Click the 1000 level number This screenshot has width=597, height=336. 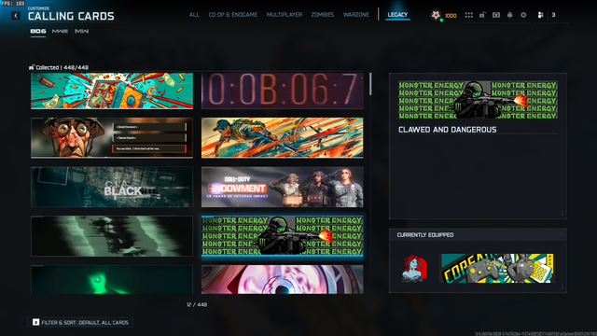click(451, 15)
